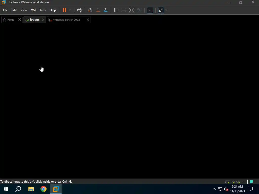Close the Home tab
Viewport: 259px width, 194px height.
19,20
